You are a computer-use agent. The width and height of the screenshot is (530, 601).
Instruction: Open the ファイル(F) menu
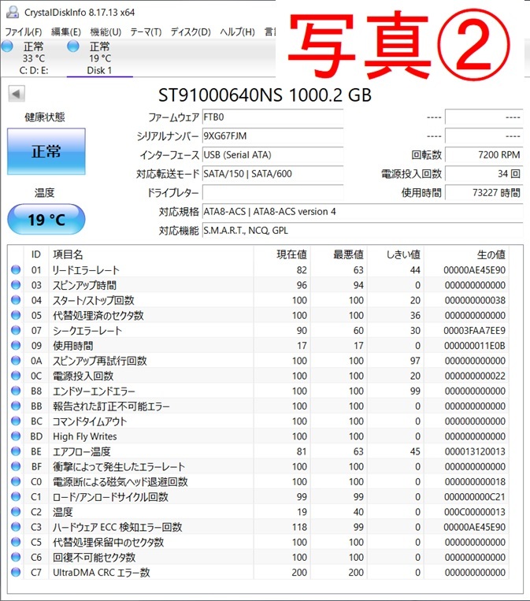pyautogui.click(x=24, y=32)
